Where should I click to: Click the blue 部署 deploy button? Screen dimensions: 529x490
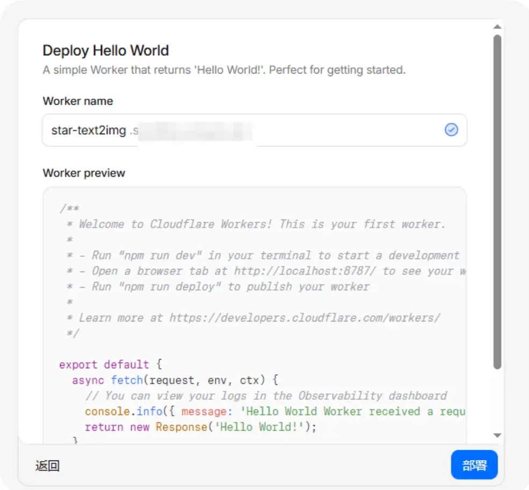474,465
